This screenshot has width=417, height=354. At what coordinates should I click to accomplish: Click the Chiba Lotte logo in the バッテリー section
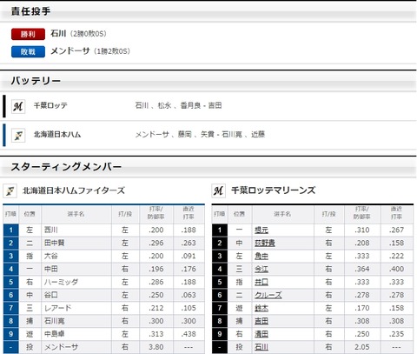(x=18, y=106)
